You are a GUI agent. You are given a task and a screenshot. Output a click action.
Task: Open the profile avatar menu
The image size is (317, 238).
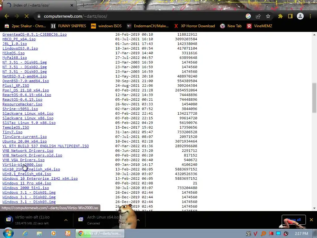click(x=300, y=16)
